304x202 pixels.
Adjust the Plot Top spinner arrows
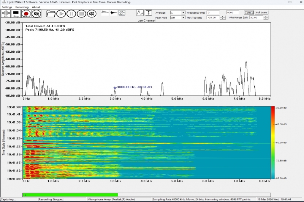[223, 17]
